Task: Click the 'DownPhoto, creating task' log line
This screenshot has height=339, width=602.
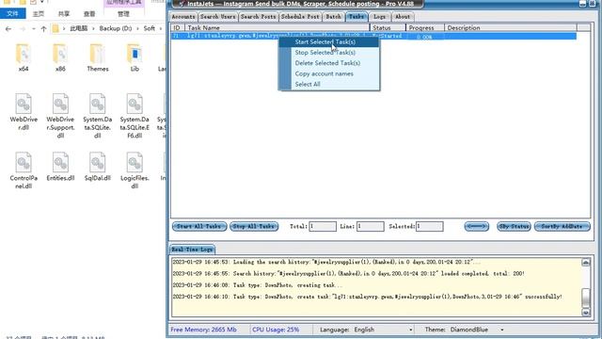Action: pos(257,285)
